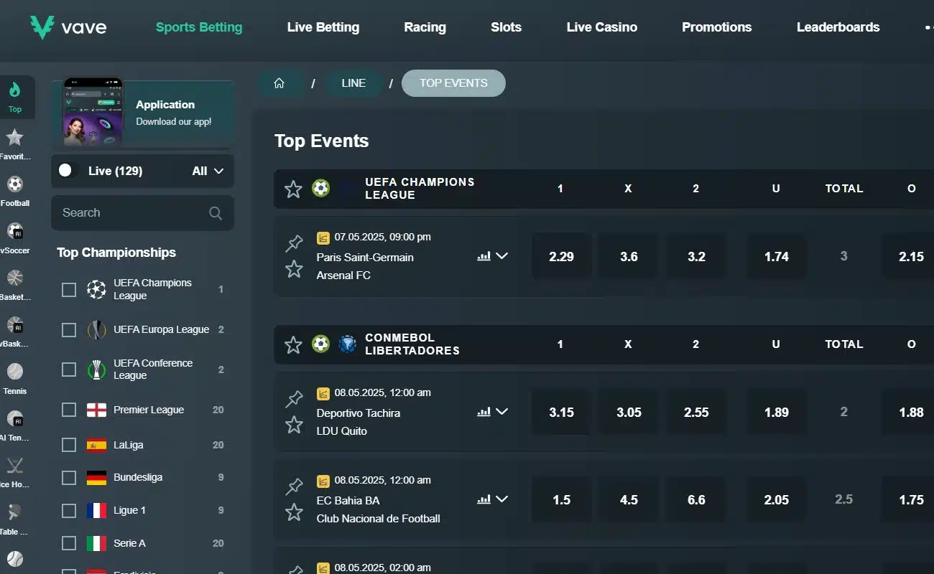
Task: Check the Serie A checkbox
Action: 69,543
